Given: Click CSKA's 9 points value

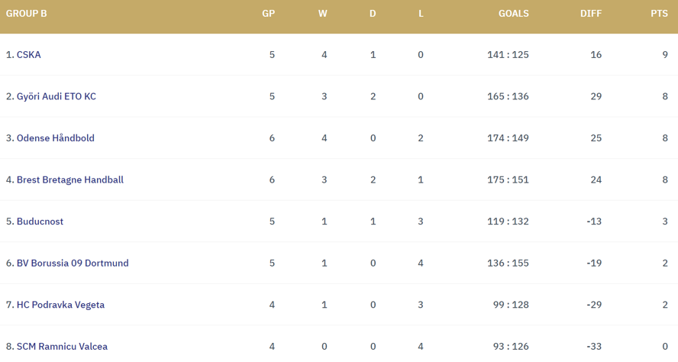Looking at the screenshot, I should coord(665,55).
